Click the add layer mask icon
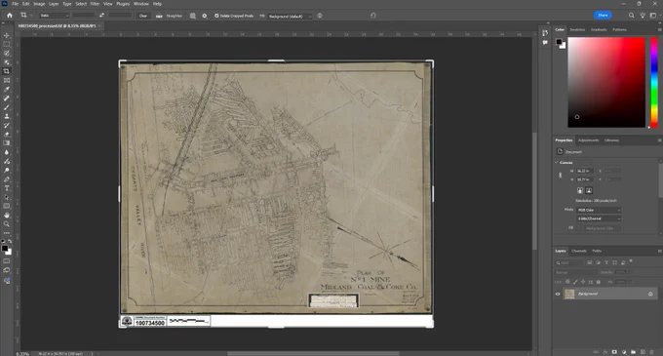The height and width of the screenshot is (356, 663). (614, 352)
